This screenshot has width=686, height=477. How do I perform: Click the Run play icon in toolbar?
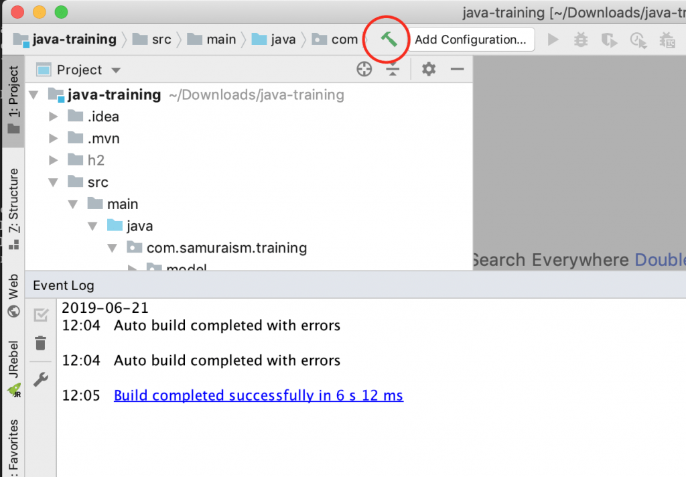pos(553,40)
